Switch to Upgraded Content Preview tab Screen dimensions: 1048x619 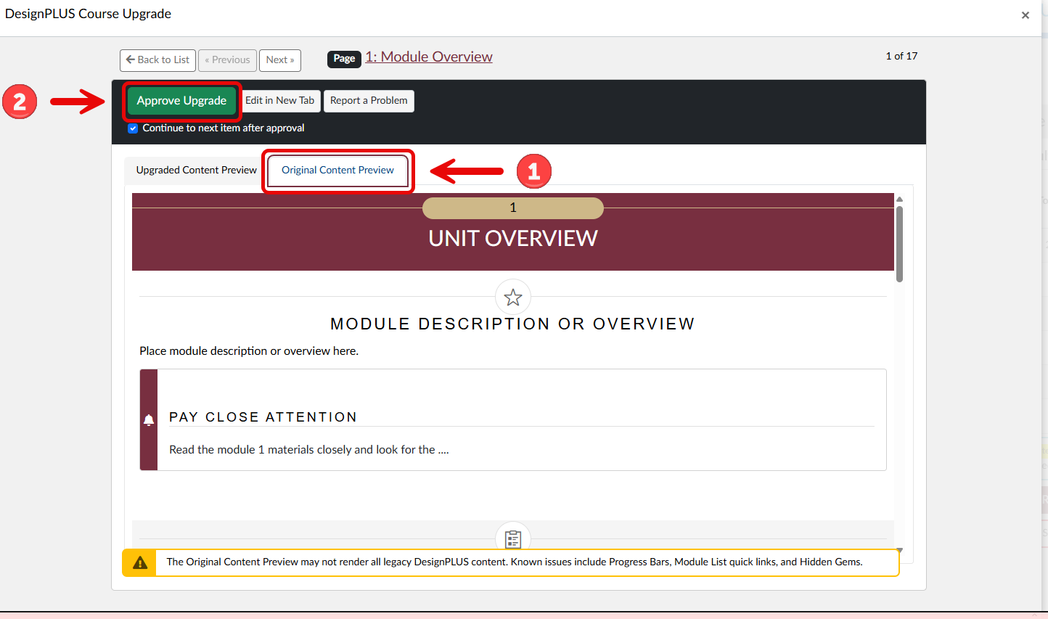pos(196,170)
